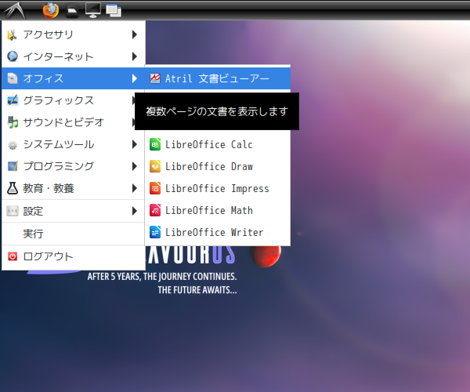Click the Atril document viewer icon

155,78
